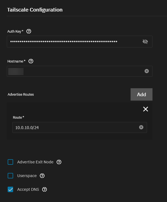The height and width of the screenshot is (202, 167).
Task: Click the Route field label
Action: click(x=18, y=117)
